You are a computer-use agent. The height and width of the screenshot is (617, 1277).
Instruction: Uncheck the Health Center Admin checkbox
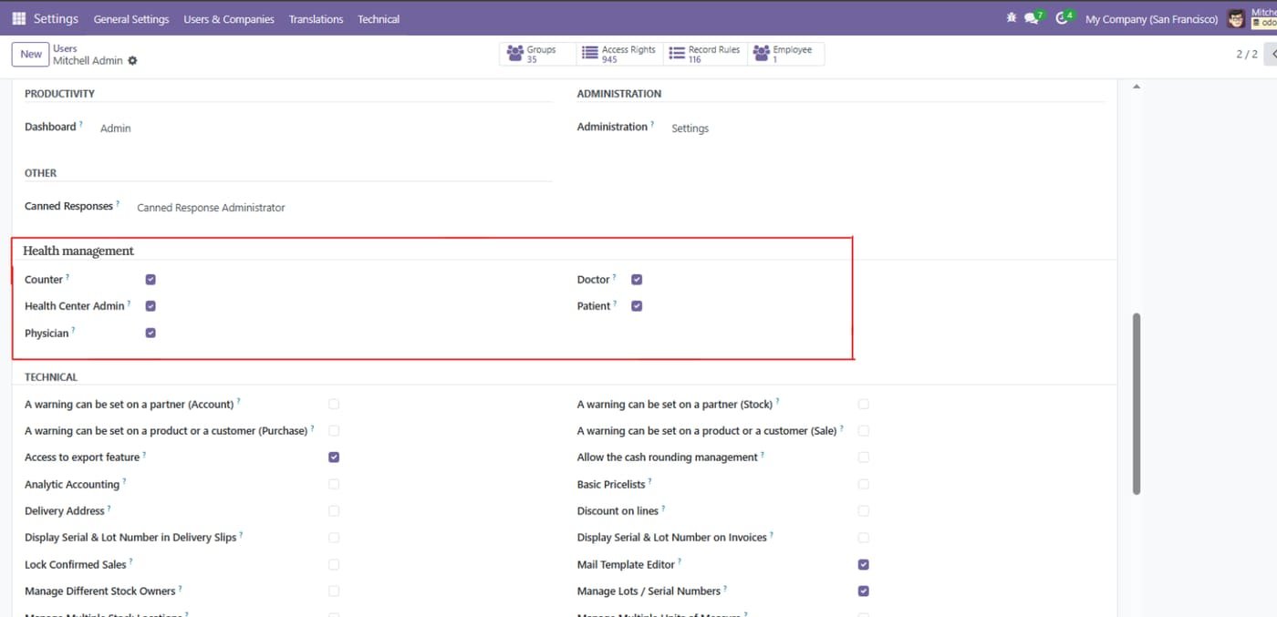(151, 306)
